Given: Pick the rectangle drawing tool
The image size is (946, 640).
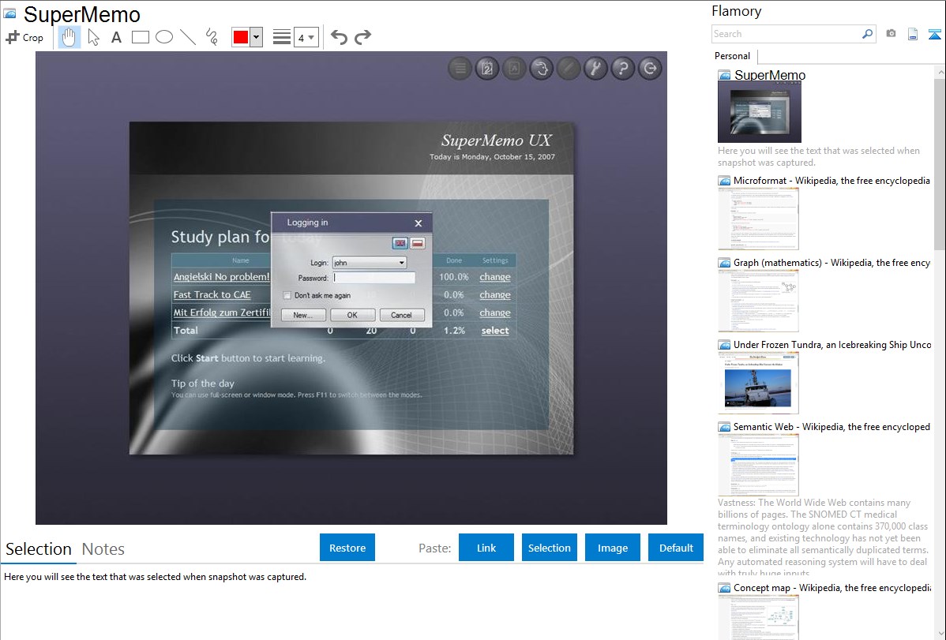Looking at the screenshot, I should click(x=140, y=37).
